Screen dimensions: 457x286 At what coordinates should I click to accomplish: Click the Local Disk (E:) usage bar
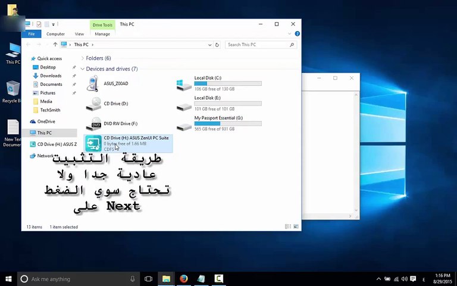228,103
